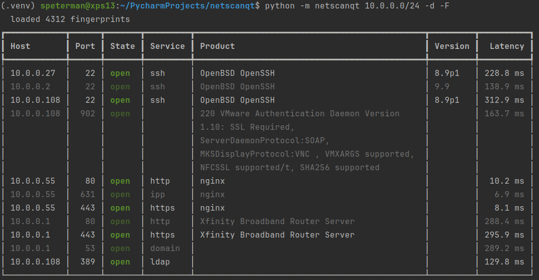Click the ldap service cell

[160, 262]
